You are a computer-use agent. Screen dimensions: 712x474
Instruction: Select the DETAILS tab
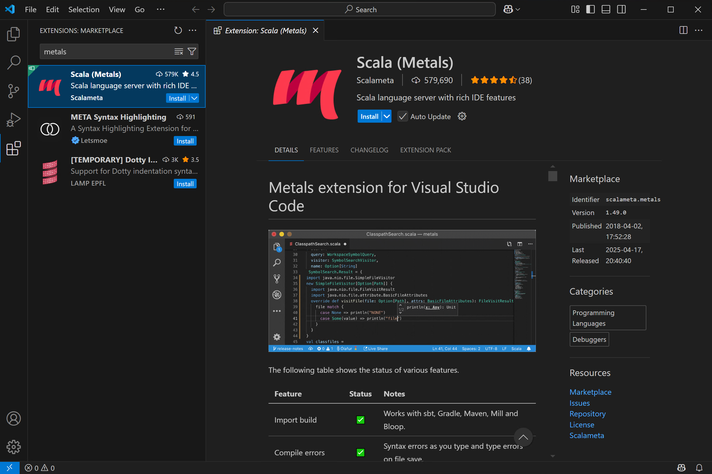[x=286, y=150]
